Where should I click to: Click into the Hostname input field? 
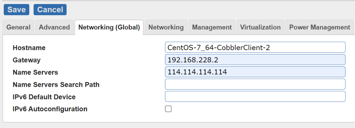(x=255, y=47)
